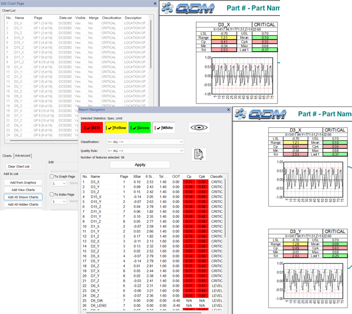Click D3_X chart title in lower report
Image resolution: width=352 pixels, height=314 pixels.
pos(295,130)
